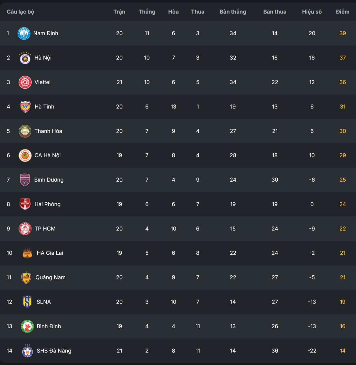Click the Hà Tĩnh team badge
356x365 pixels.
25,107
